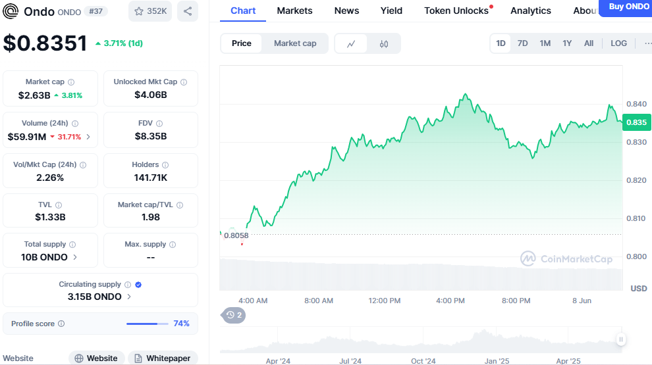The width and height of the screenshot is (652, 365).
Task: Click the chart range slider handle
Action: pos(621,339)
